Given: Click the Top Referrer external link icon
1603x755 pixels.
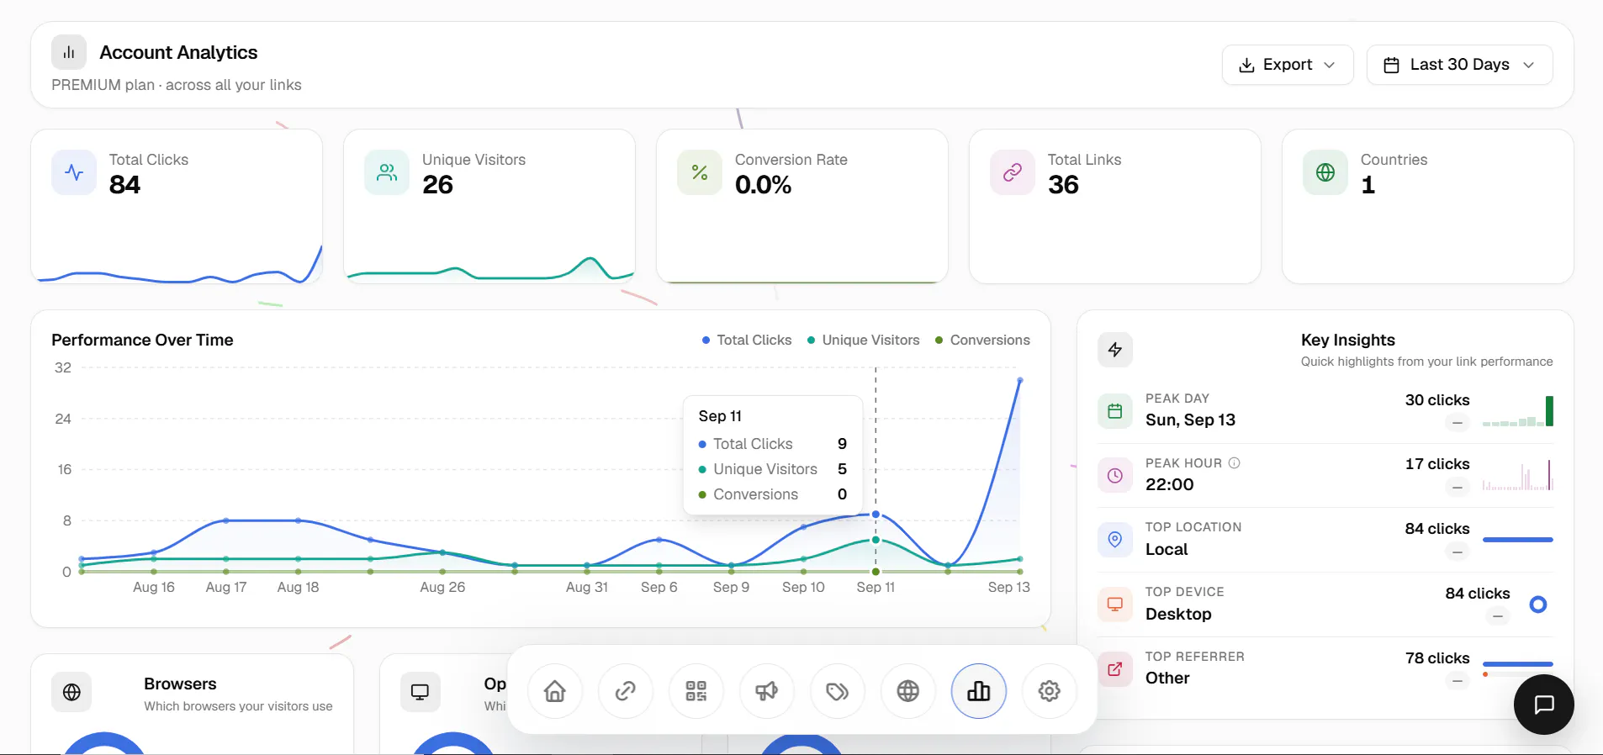Looking at the screenshot, I should [x=1115, y=669].
